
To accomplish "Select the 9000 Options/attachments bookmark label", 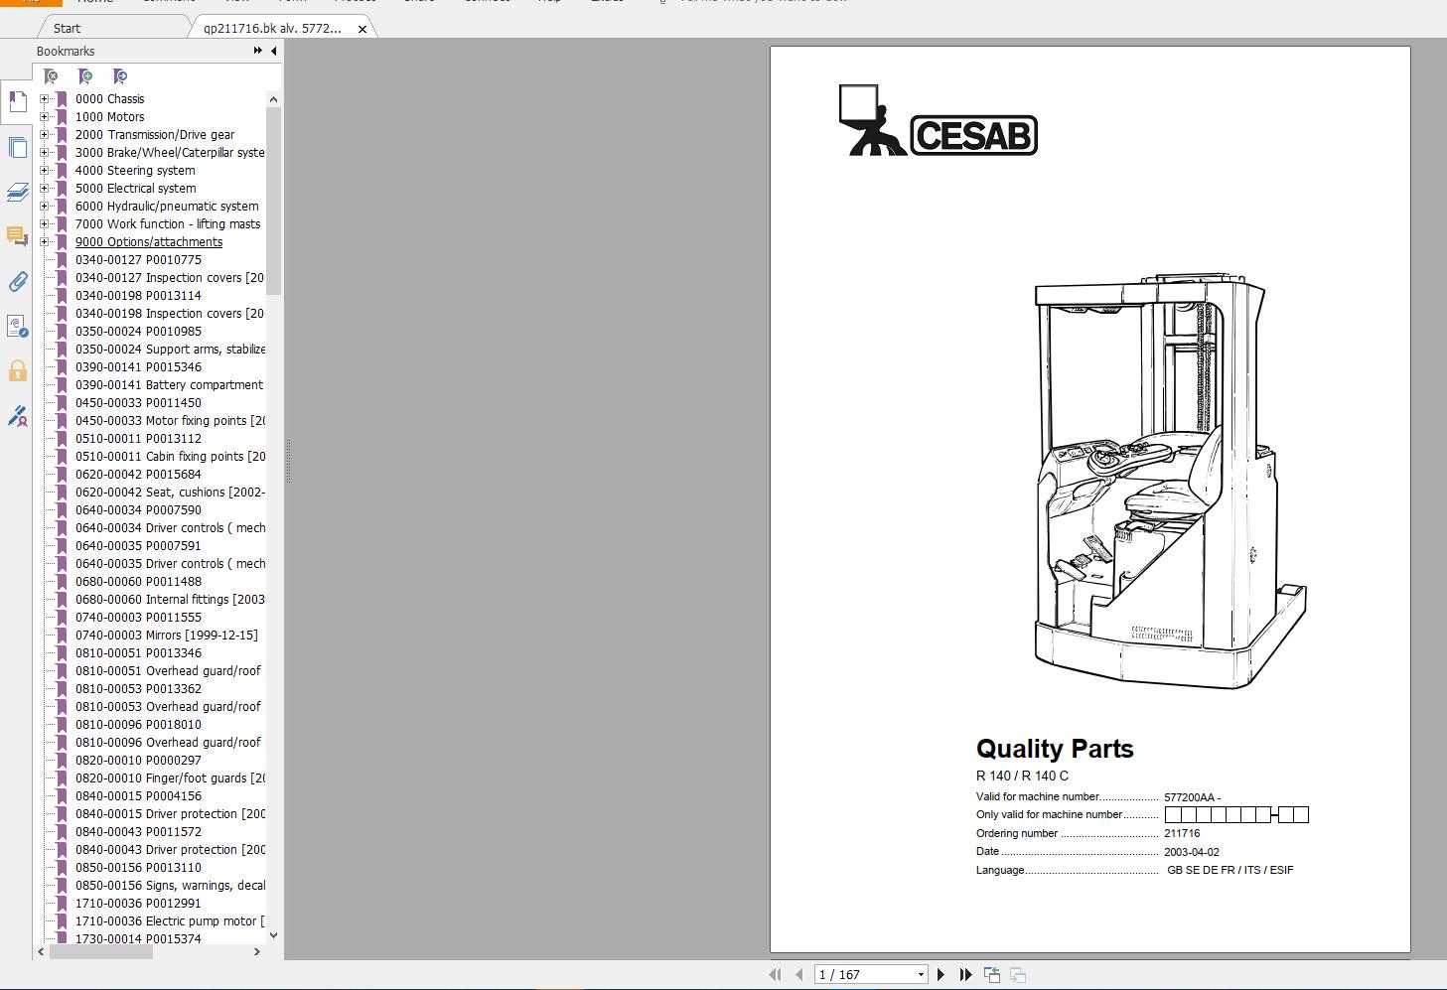I will 149,242.
